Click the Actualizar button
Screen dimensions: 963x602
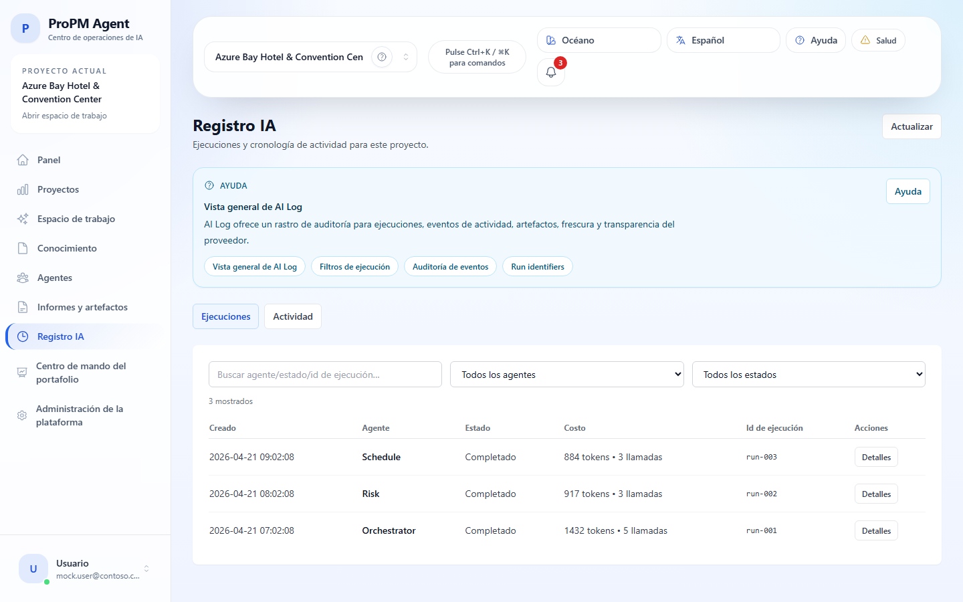[911, 126]
